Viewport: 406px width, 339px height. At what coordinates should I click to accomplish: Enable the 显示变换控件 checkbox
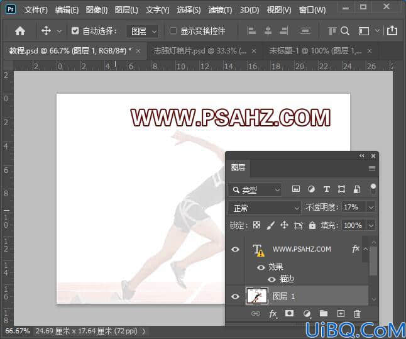173,31
